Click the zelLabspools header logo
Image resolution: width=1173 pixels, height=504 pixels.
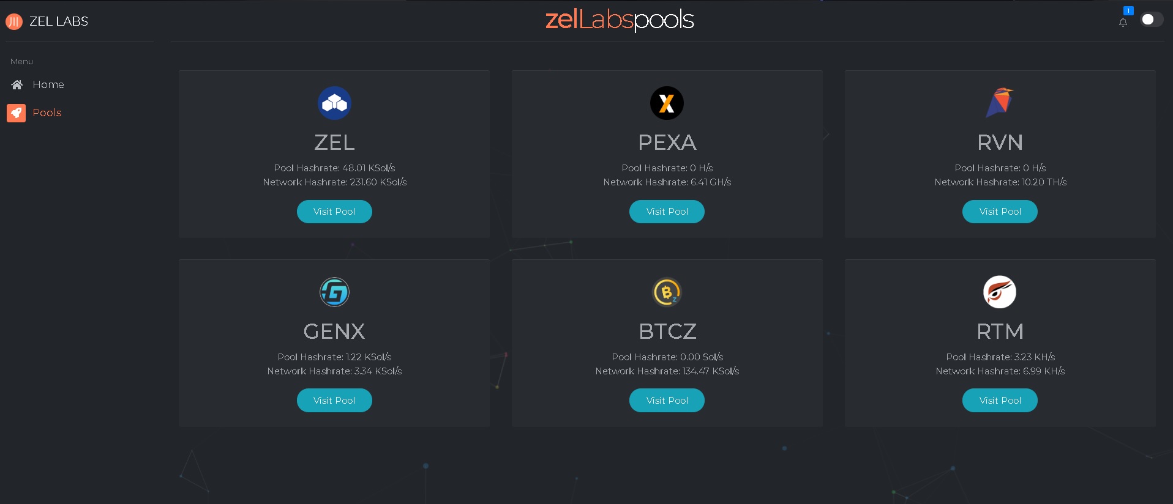click(620, 20)
